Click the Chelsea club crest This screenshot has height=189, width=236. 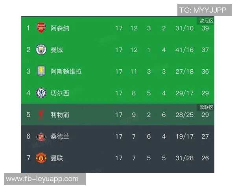pos(41,93)
